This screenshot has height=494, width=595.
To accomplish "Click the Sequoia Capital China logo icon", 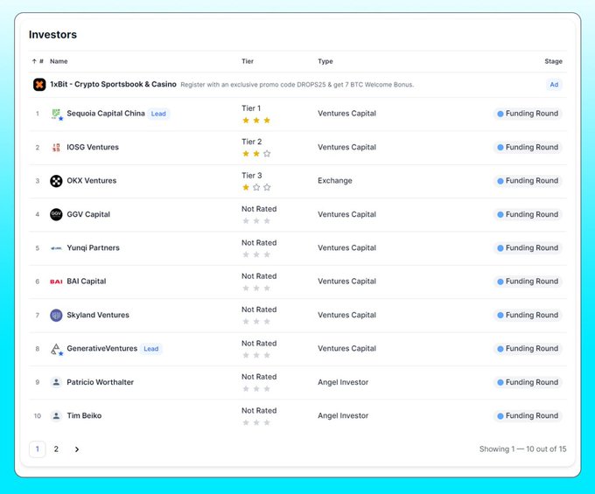I will pyautogui.click(x=56, y=114).
